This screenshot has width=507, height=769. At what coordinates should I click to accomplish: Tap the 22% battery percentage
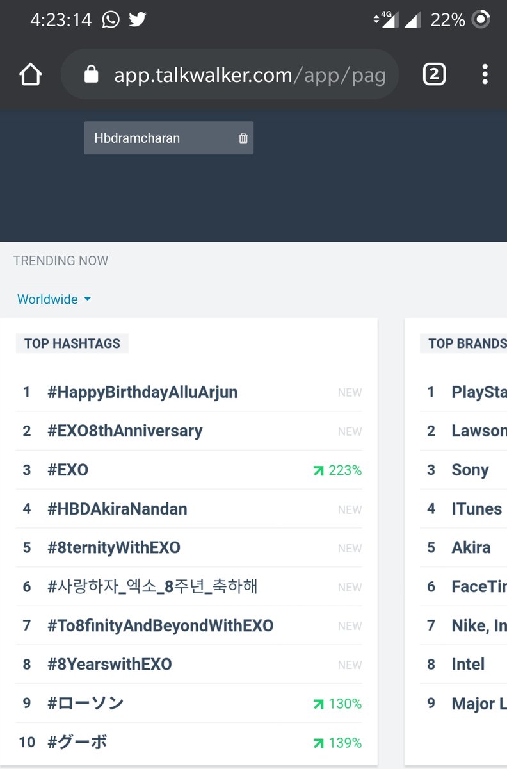point(447,20)
